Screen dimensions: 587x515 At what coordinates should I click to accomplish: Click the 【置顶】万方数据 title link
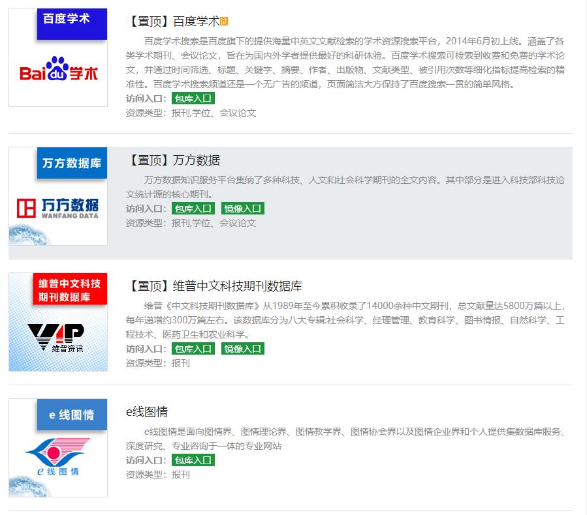pos(173,160)
